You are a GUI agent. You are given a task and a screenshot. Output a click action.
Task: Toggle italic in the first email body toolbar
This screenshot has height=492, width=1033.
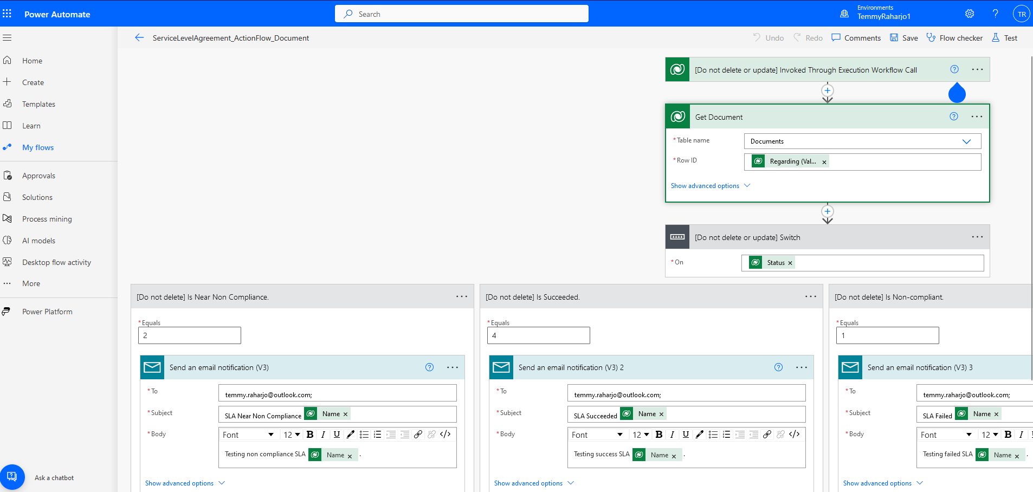tap(323, 435)
